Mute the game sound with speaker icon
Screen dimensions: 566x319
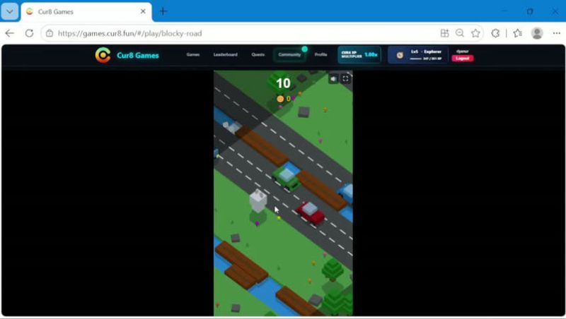click(333, 79)
